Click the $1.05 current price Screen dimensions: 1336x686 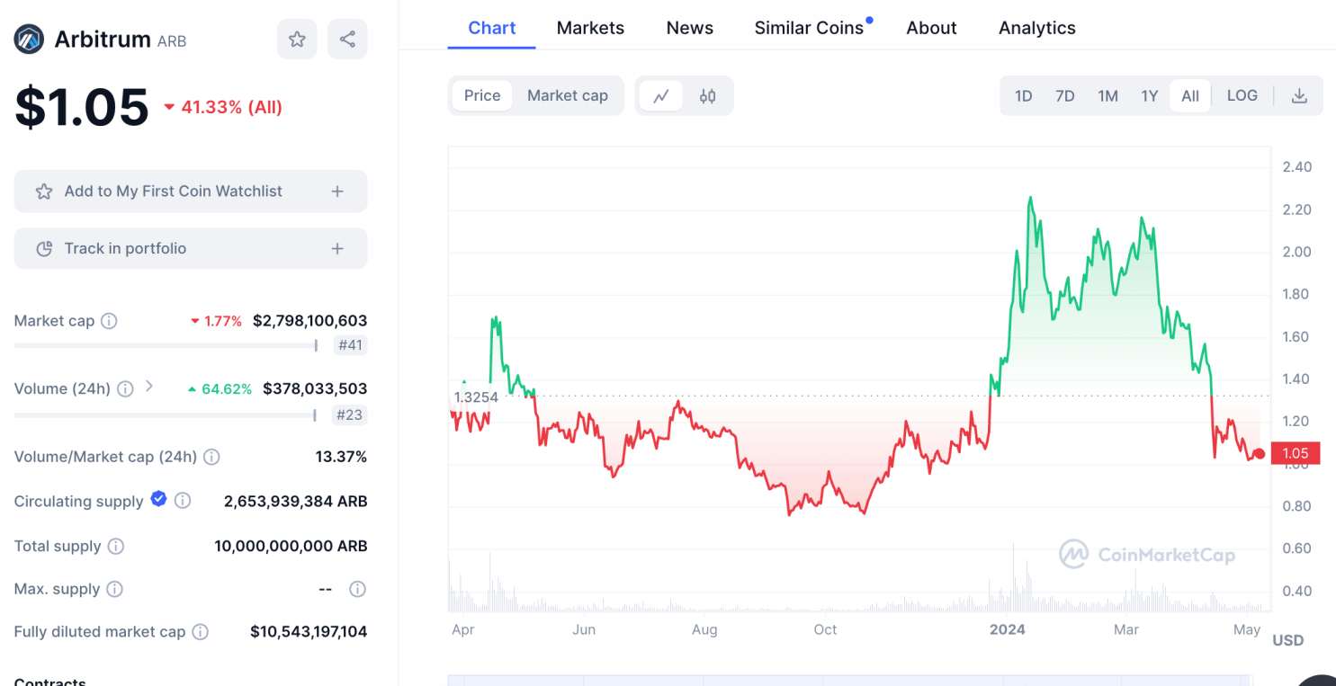point(82,107)
